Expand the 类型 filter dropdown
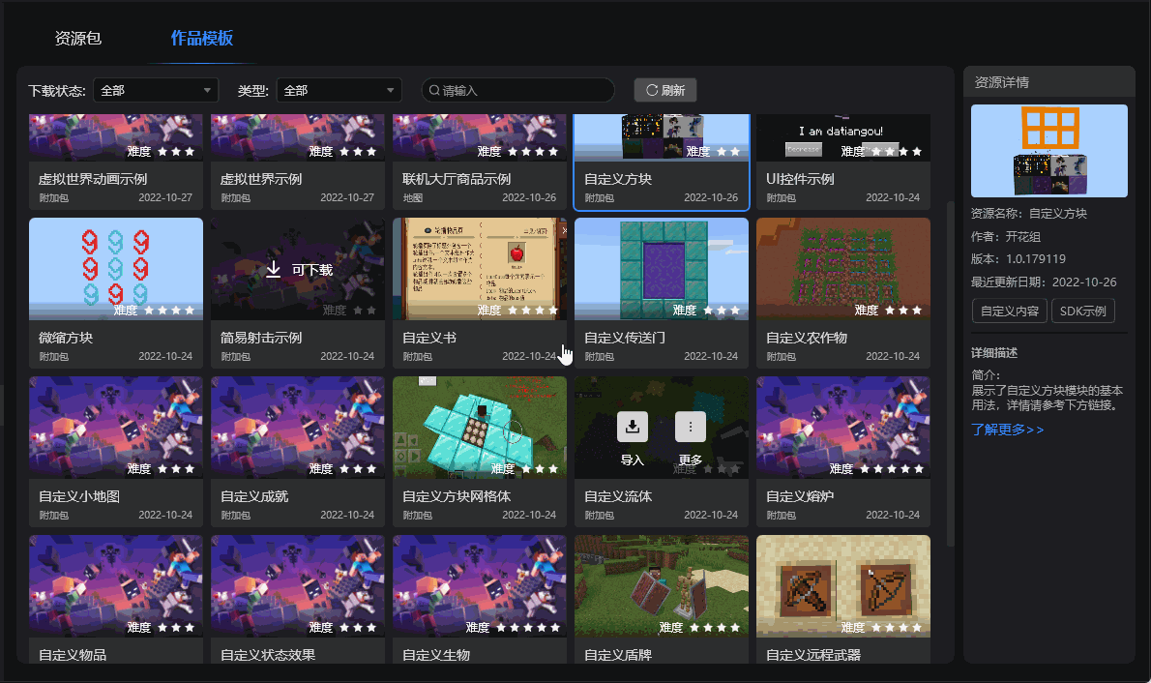 point(339,90)
